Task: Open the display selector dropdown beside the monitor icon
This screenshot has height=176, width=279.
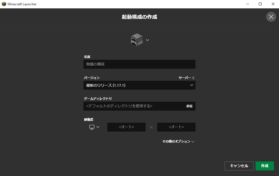Action: (x=97, y=127)
